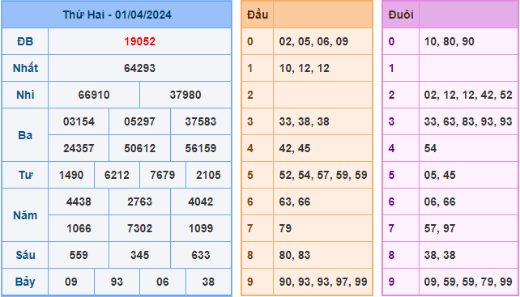This screenshot has height=297, width=520.
Task: Click the Đầu column header
Action: 258,15
